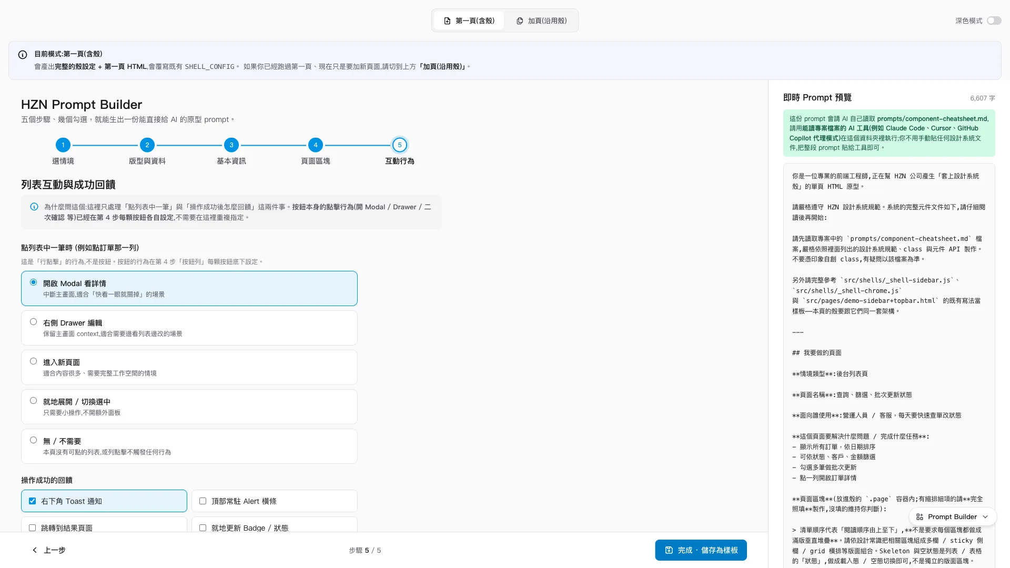
Task: Toggle the 深色模式 dark mode switch
Action: click(x=994, y=21)
